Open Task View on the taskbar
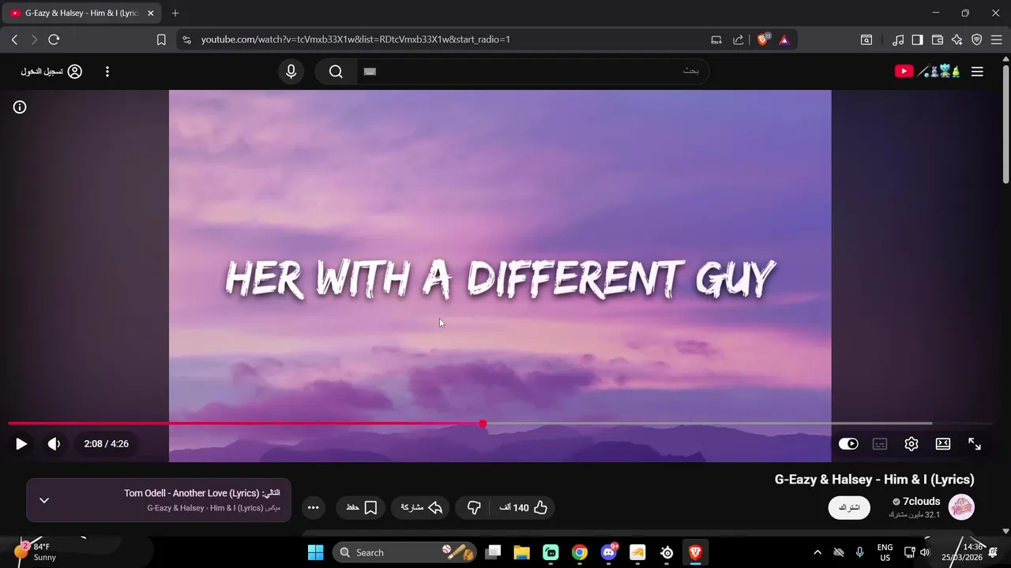This screenshot has width=1011, height=568. (x=494, y=552)
